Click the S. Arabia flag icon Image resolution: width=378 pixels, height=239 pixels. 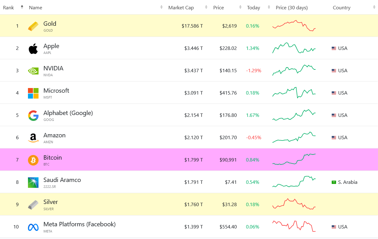[x=334, y=182]
